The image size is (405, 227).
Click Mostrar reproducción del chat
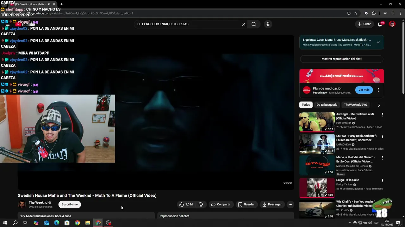tap(341, 59)
